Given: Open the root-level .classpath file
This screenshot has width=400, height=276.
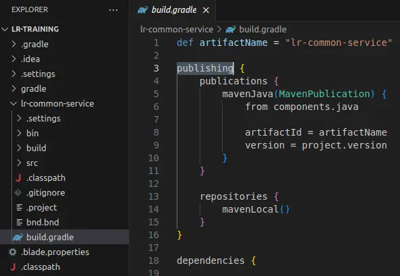Looking at the screenshot, I should click(40, 267).
